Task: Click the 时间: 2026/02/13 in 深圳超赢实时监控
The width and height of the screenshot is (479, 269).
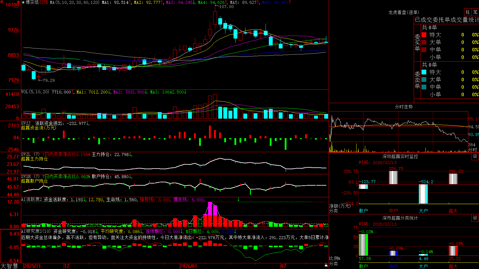Action: tap(378, 163)
